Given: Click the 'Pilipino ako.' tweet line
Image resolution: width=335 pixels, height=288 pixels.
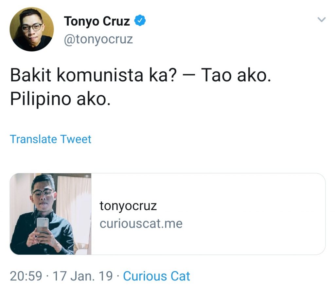Looking at the screenshot, I should tap(60, 99).
